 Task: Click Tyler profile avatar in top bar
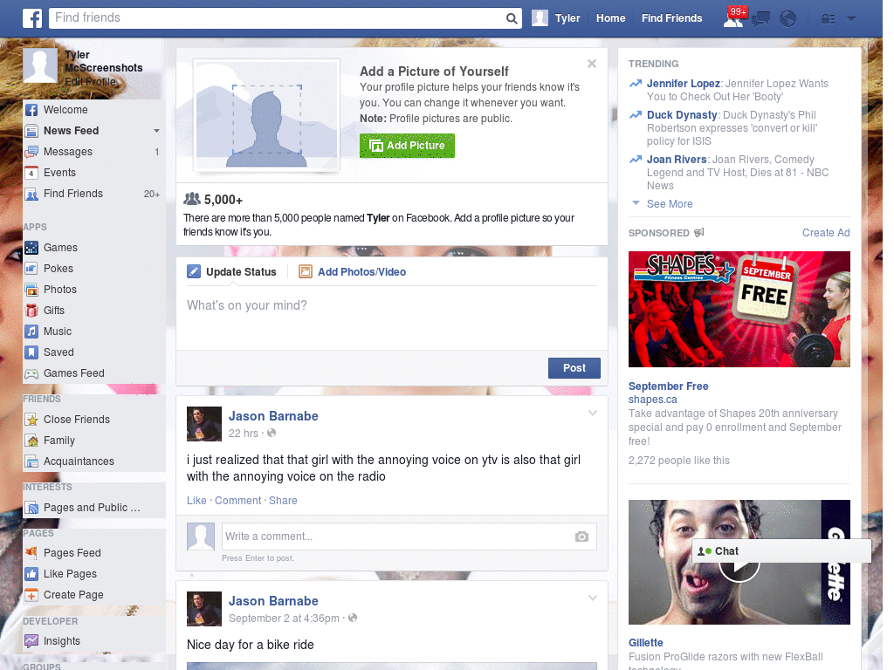pos(540,18)
